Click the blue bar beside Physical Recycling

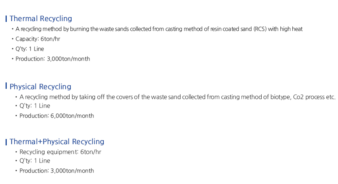(x=6, y=86)
